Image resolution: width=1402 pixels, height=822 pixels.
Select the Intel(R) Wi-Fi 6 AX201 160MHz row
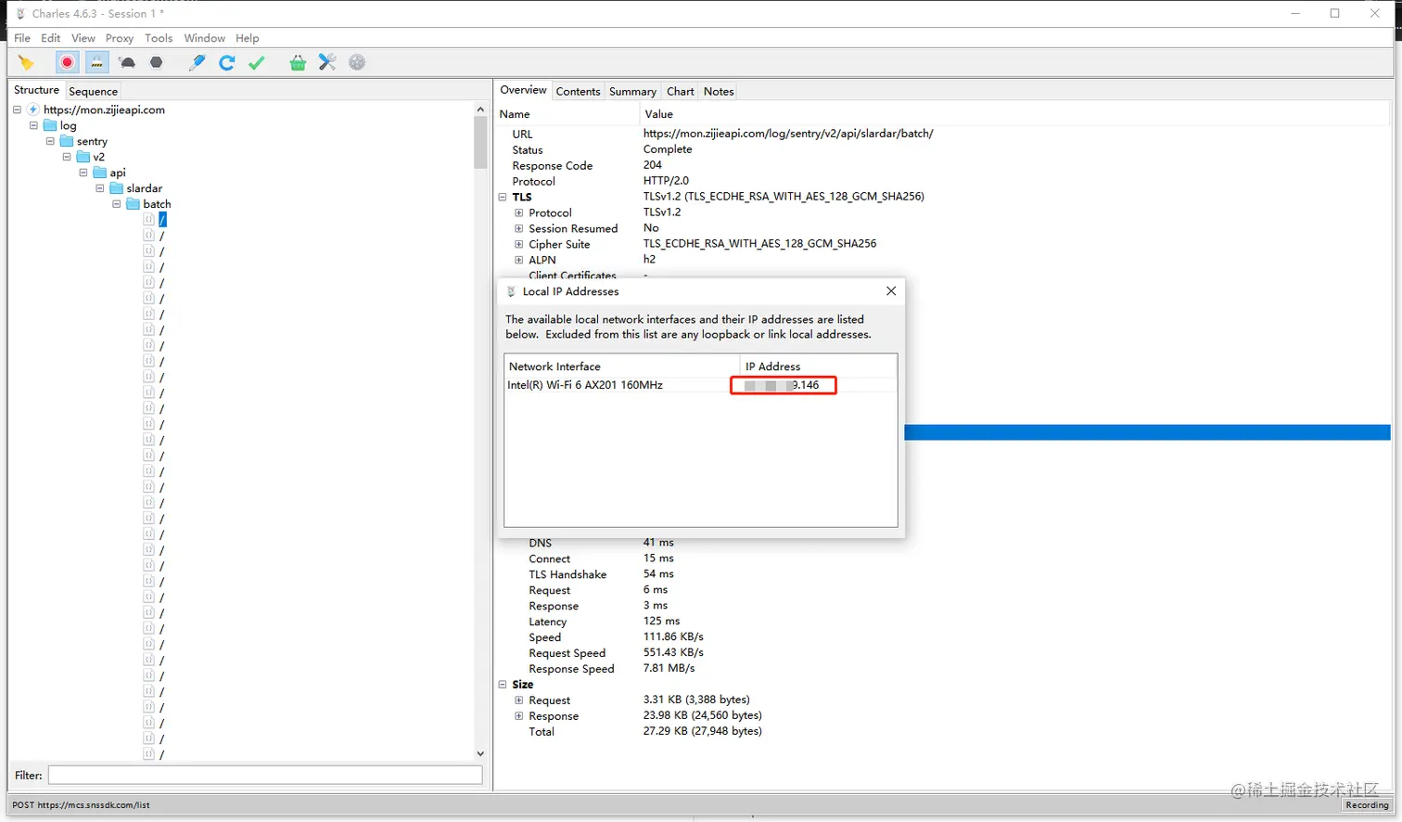point(701,385)
